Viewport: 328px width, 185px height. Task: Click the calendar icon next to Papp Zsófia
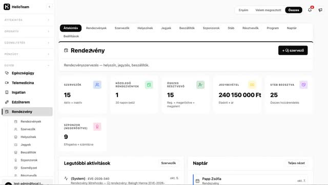click(x=197, y=181)
